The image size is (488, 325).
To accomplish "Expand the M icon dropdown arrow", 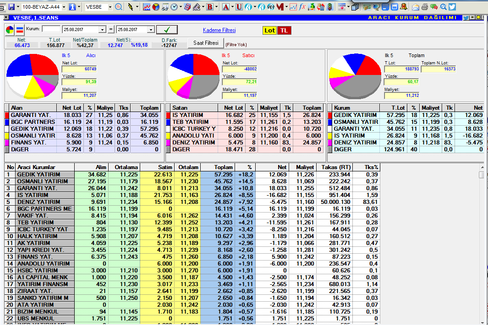I will (286, 6).
